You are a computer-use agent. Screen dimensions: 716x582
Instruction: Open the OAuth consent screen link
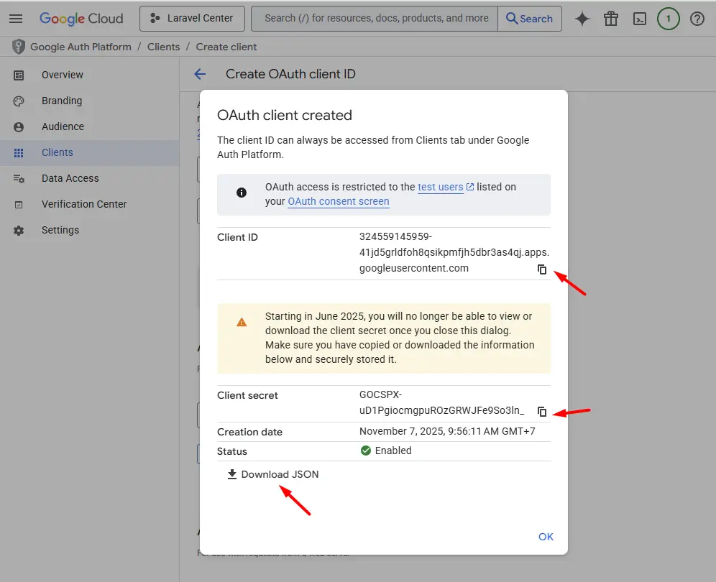pos(338,201)
